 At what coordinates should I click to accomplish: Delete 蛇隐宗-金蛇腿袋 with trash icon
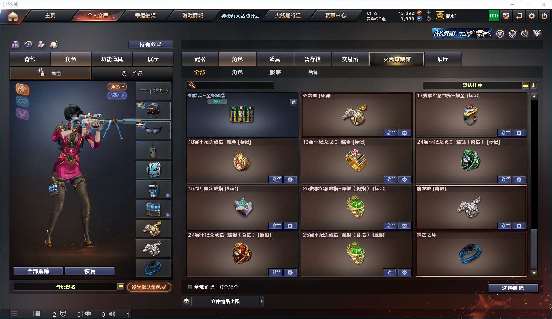tap(294, 102)
